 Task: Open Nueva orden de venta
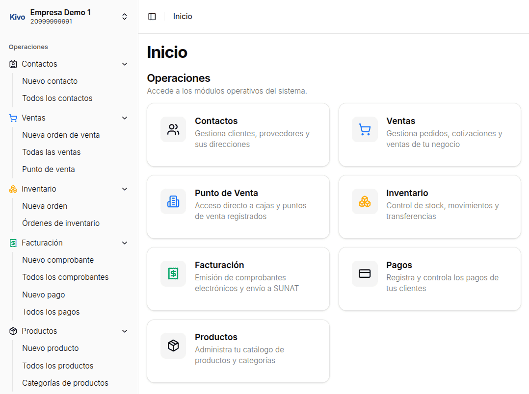coord(60,135)
